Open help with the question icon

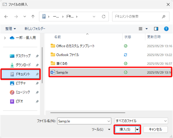click(166, 29)
